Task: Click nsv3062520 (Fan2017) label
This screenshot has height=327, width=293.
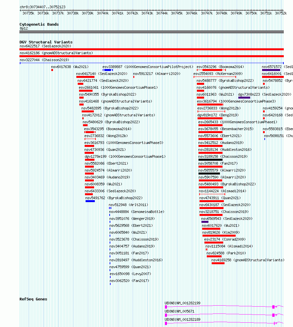Action: [129, 280]
